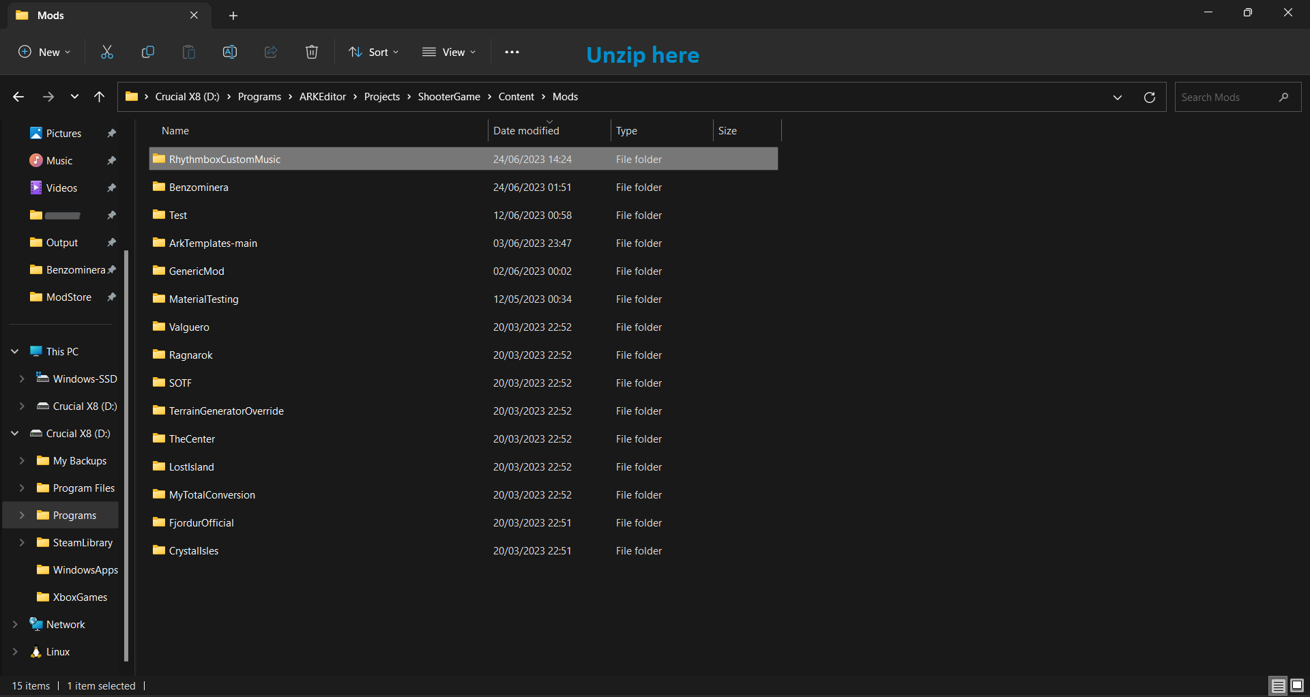
Task: Go up one folder level
Action: (x=100, y=97)
